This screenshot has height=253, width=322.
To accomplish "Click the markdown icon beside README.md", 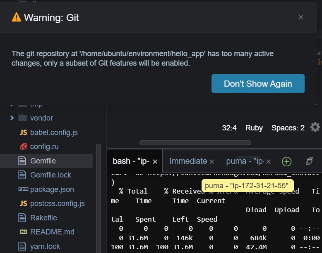I will pos(23,232).
